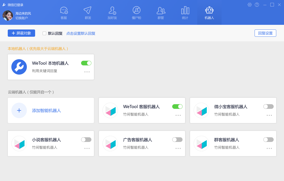Click the settings gear icon in title bar
This screenshot has width=284, height=181.
pyautogui.click(x=249, y=5)
